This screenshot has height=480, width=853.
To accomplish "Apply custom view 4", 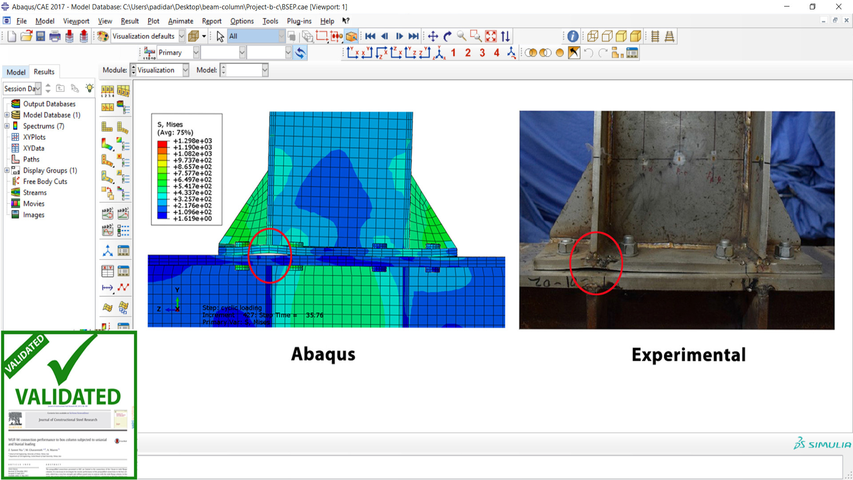I will 497,53.
